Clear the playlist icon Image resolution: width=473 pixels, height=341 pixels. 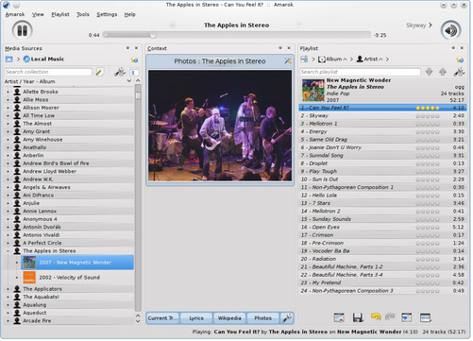[339, 317]
